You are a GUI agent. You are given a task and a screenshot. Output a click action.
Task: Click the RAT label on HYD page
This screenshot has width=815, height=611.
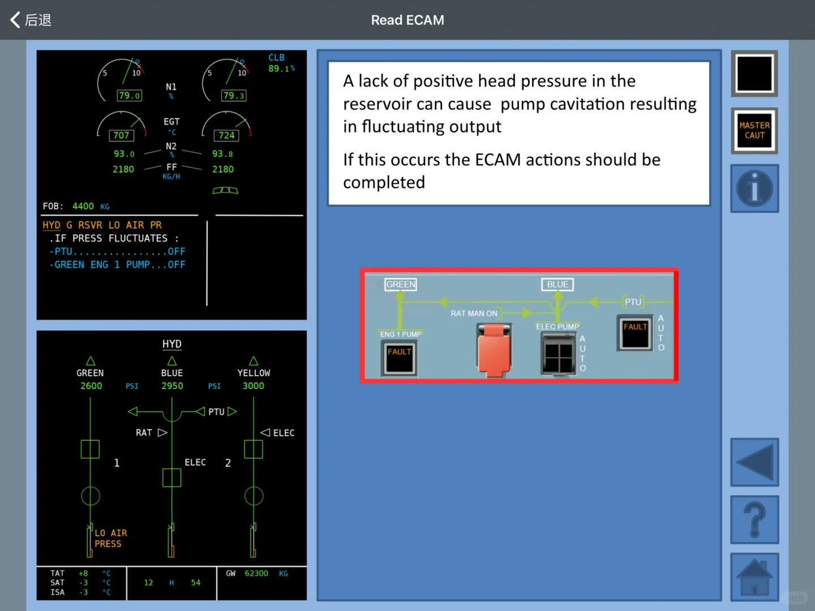[144, 433]
